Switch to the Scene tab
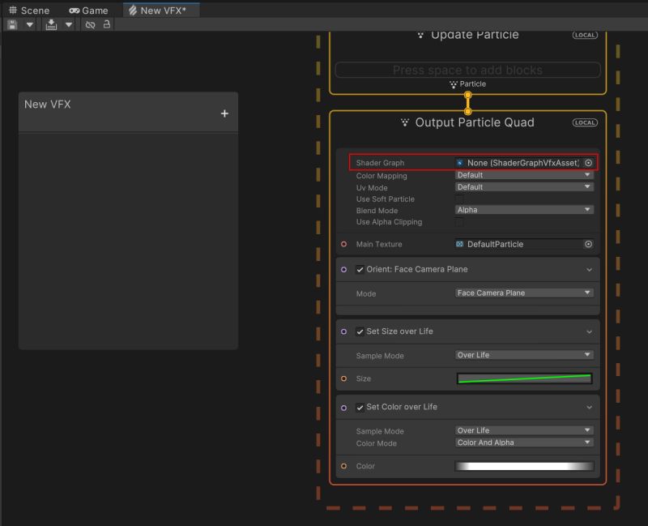 point(30,10)
